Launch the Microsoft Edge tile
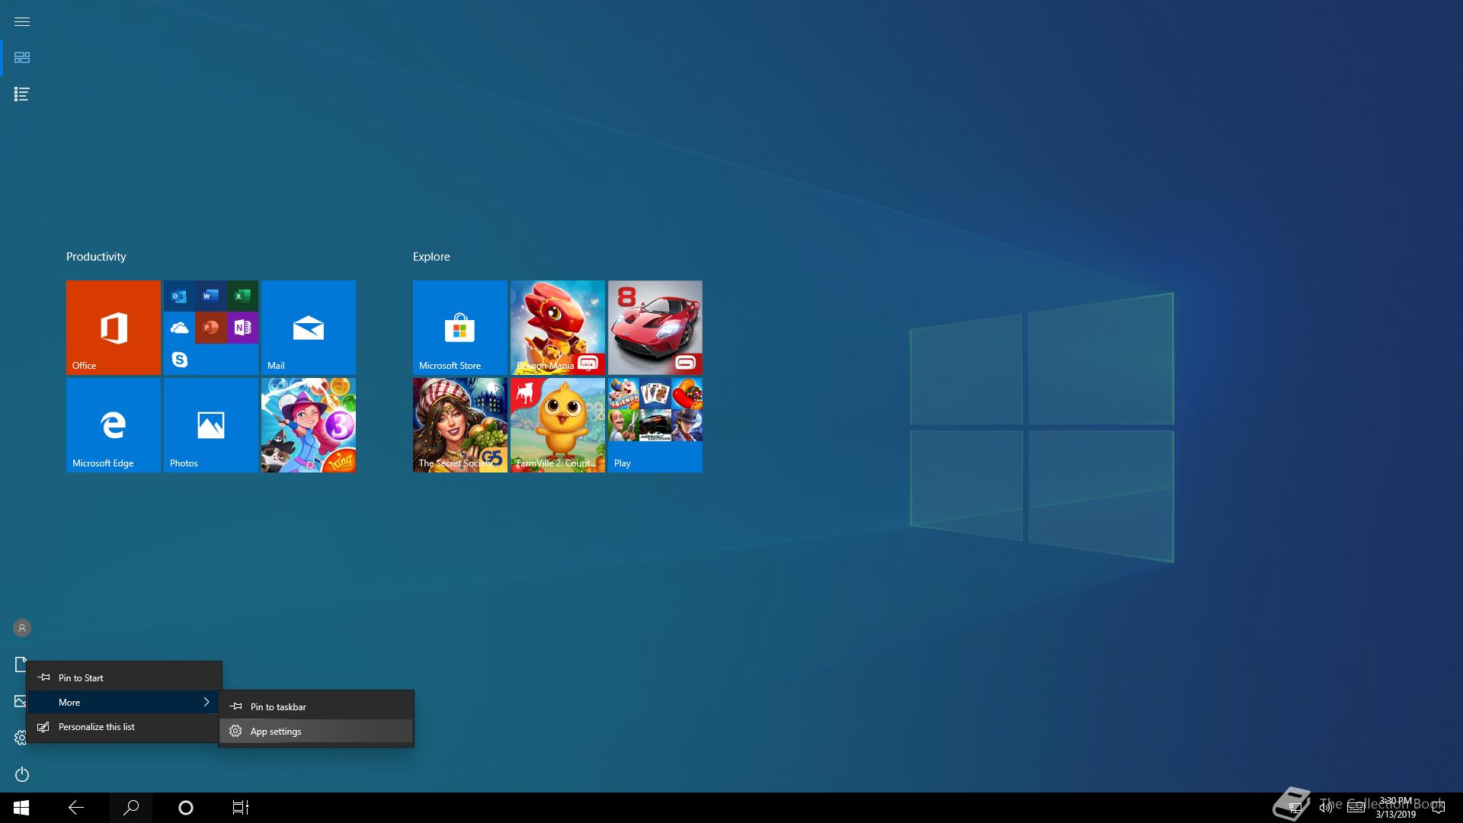Screen dimensions: 1463x823 [x=114, y=425]
